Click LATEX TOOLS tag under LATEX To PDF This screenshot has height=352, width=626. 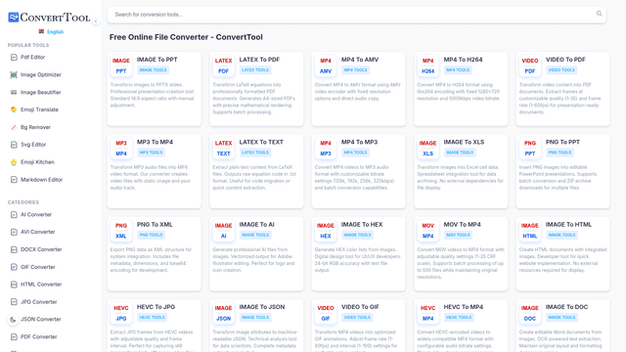255,70
